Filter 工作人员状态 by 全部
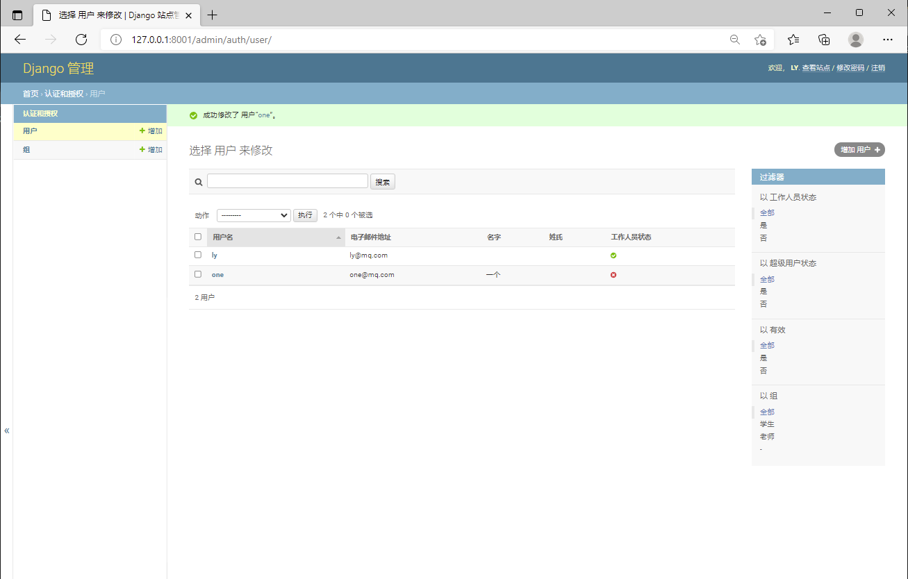The image size is (908, 579). click(x=767, y=212)
